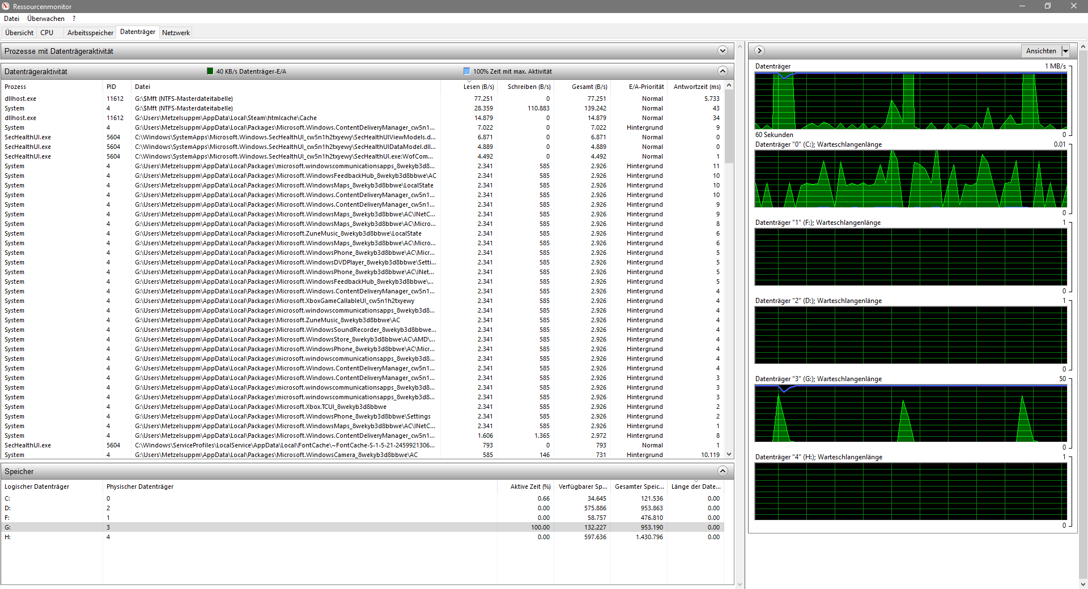Screen dimensions: 1088x589
Task: Click Datenträger 0 (C:) queue graph
Action: pos(911,179)
